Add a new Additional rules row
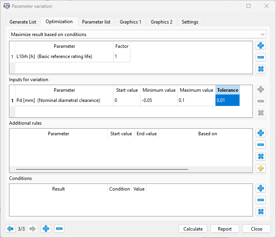The image size is (276, 238). 261,133
